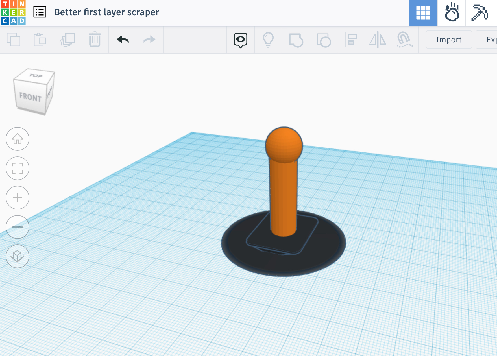Click the Paste clipboard icon

pos(40,40)
